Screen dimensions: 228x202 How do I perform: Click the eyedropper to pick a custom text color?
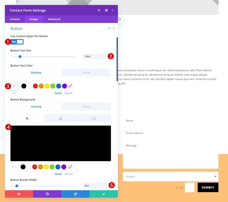[x=14, y=86]
